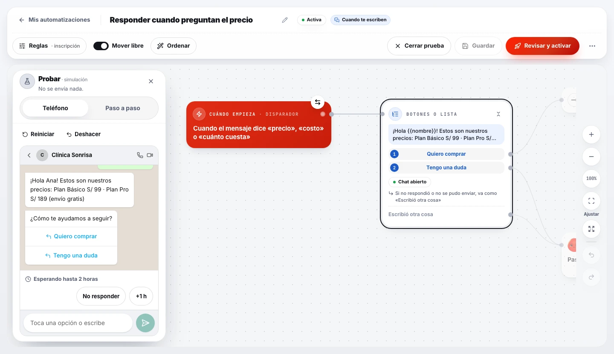Image resolution: width=614 pixels, height=354 pixels.
Task: Select option 1 Quiero comprar in node
Action: click(x=446, y=154)
